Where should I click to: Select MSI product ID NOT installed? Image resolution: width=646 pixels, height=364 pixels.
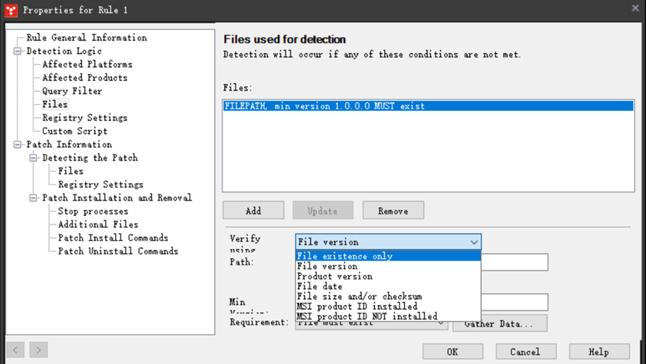pos(367,317)
